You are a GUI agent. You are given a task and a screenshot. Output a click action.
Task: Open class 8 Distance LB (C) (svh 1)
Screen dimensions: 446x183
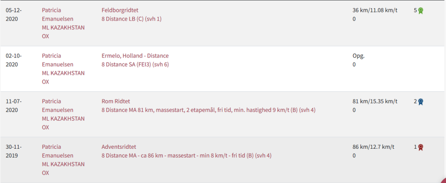[x=132, y=19]
